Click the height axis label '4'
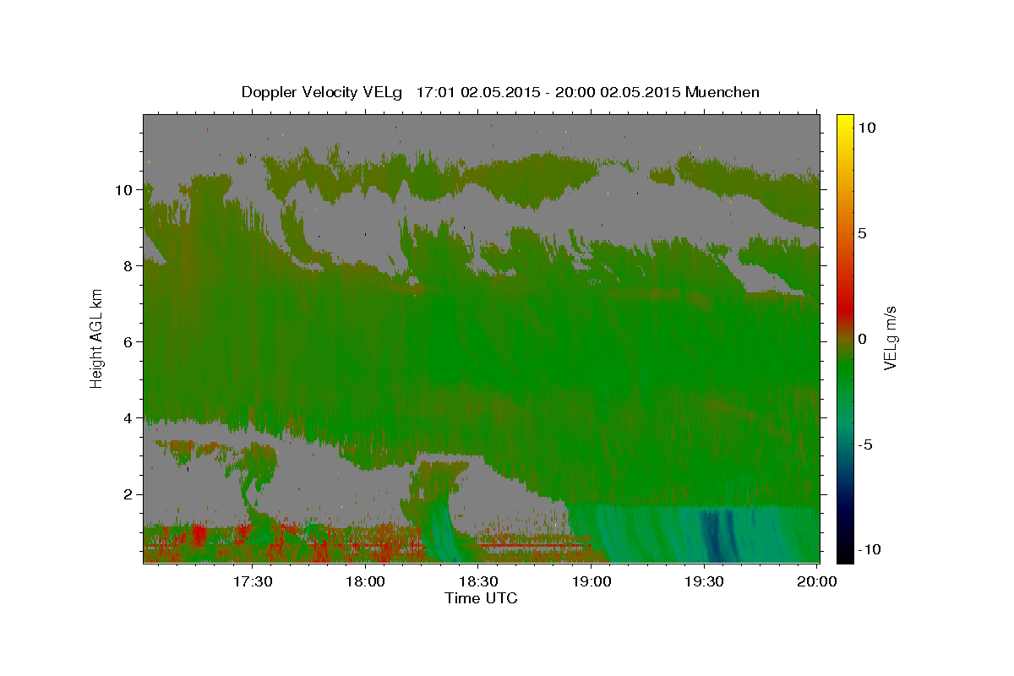 click(x=128, y=418)
